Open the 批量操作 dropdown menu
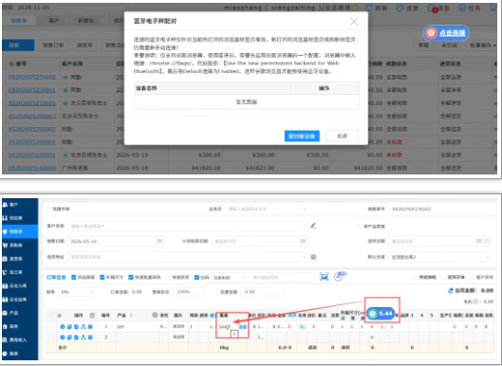The width and height of the screenshot is (502, 366). coord(482,46)
